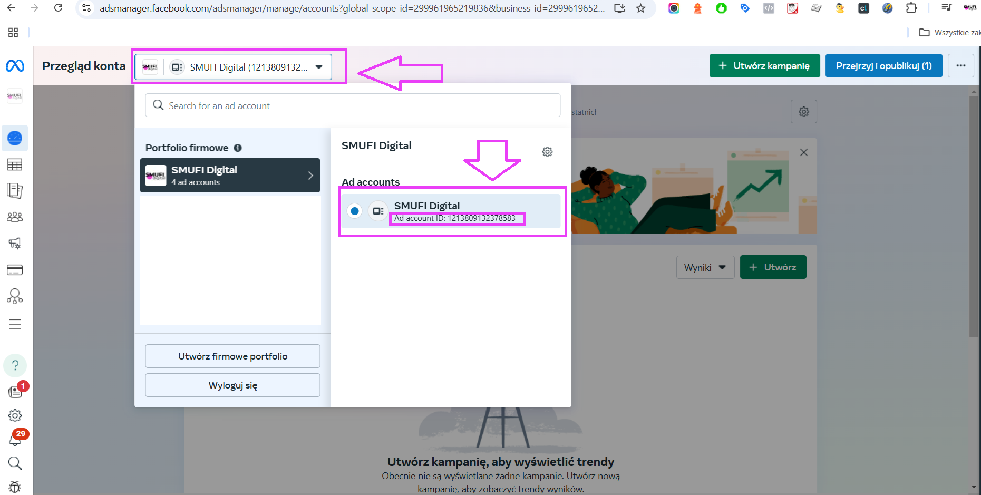Open Wszystkie zakładki bookmarks folder
Viewport: 981px width, 495px height.
point(949,33)
